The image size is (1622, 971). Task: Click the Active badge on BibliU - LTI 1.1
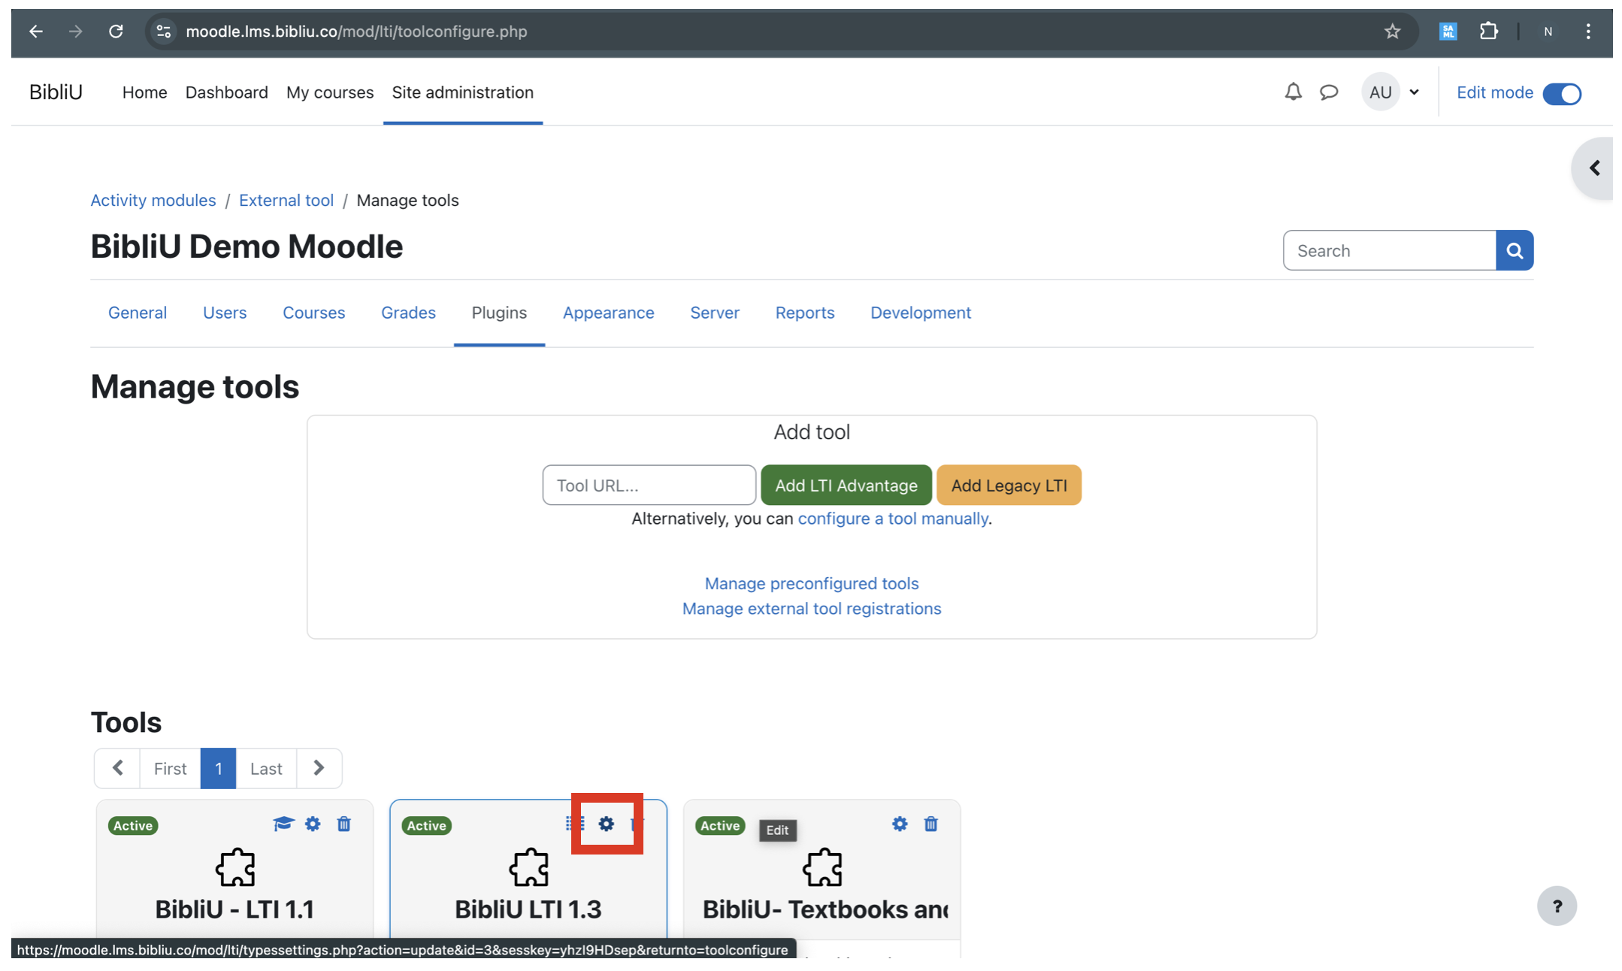[133, 825]
